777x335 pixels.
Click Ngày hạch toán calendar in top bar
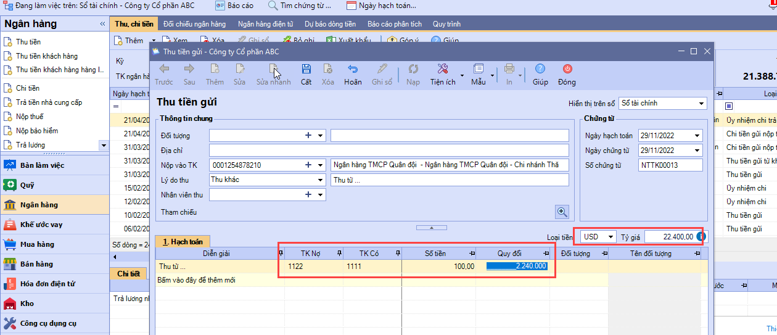coord(381,6)
